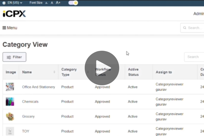
Task: Click the Admin user label
Action: (198, 14)
